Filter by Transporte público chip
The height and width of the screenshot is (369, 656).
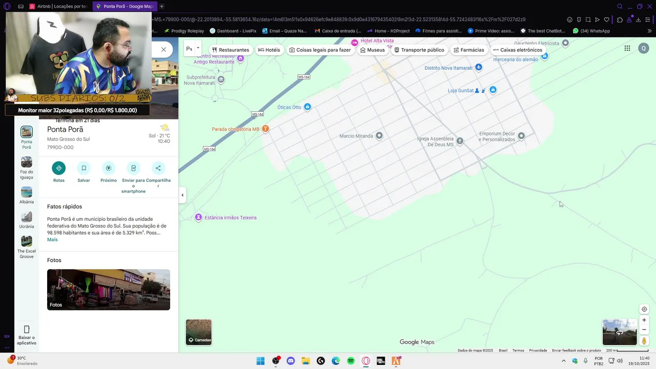click(419, 50)
